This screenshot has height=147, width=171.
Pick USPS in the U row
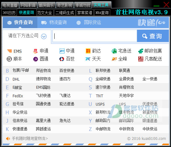coord(100,104)
